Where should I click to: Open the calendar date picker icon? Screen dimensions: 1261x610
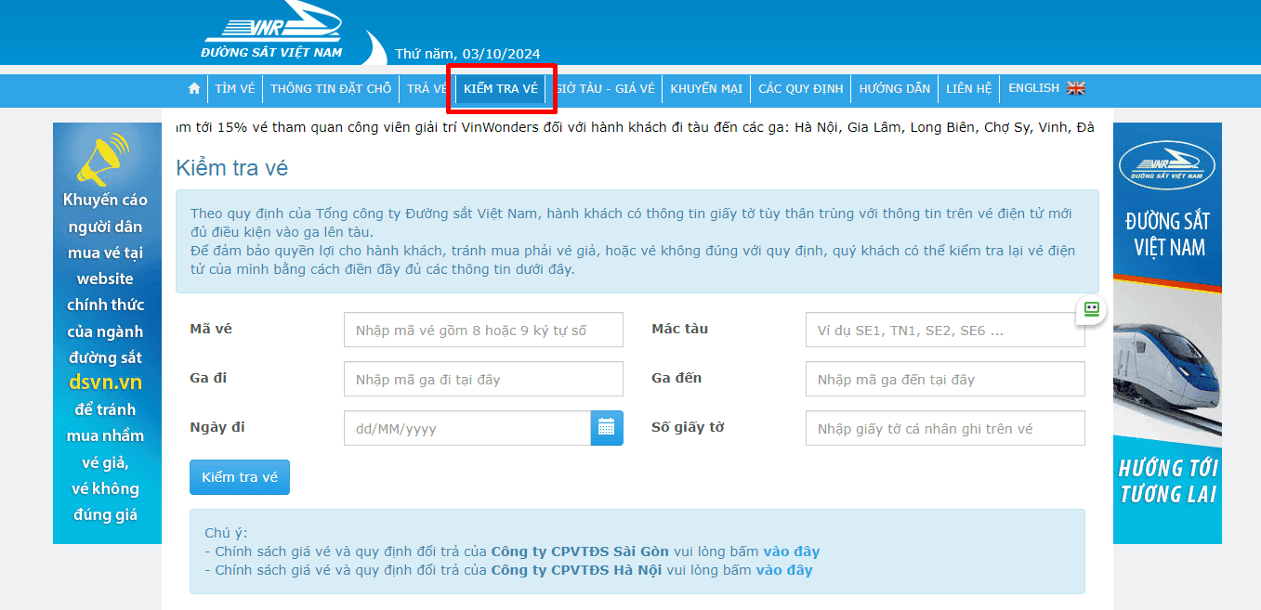607,428
